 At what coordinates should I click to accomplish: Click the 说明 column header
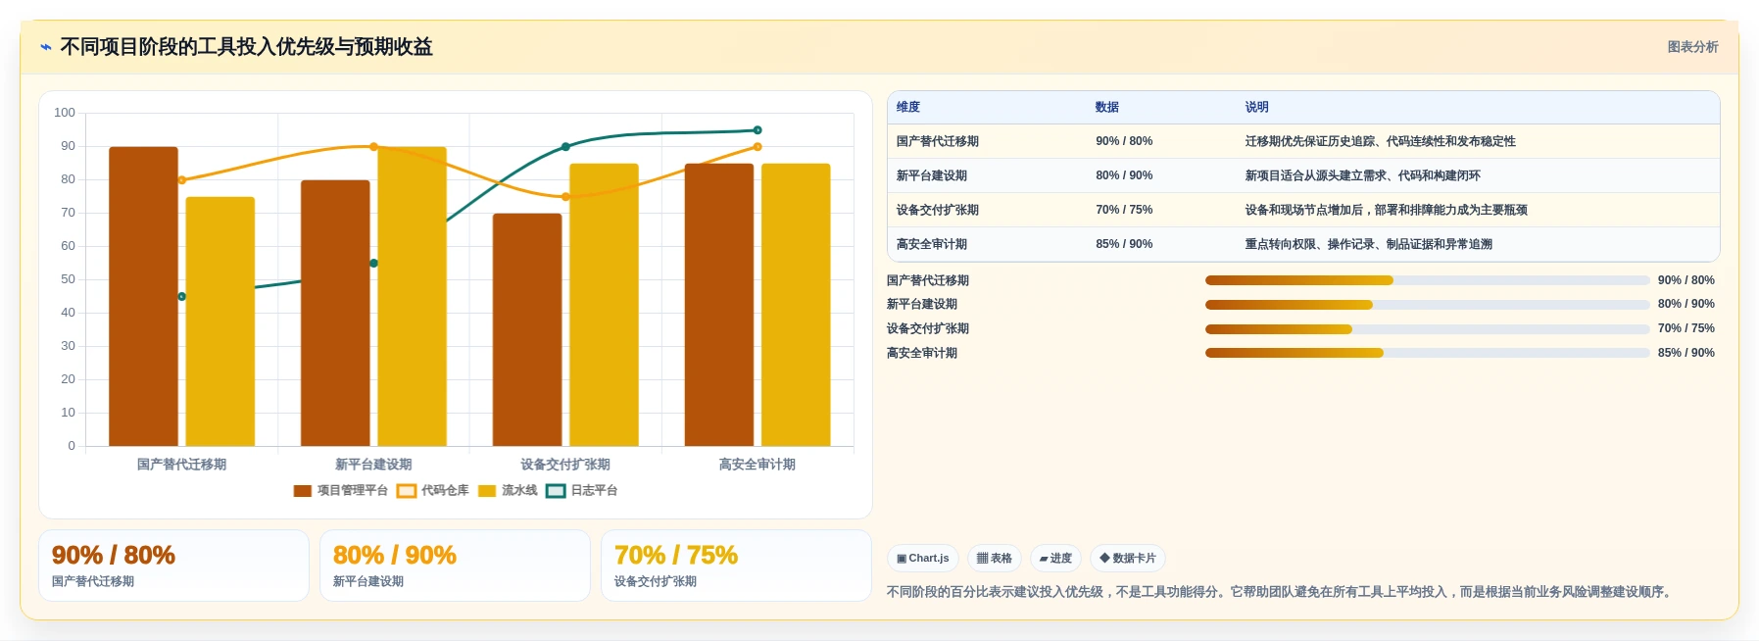click(x=1257, y=108)
